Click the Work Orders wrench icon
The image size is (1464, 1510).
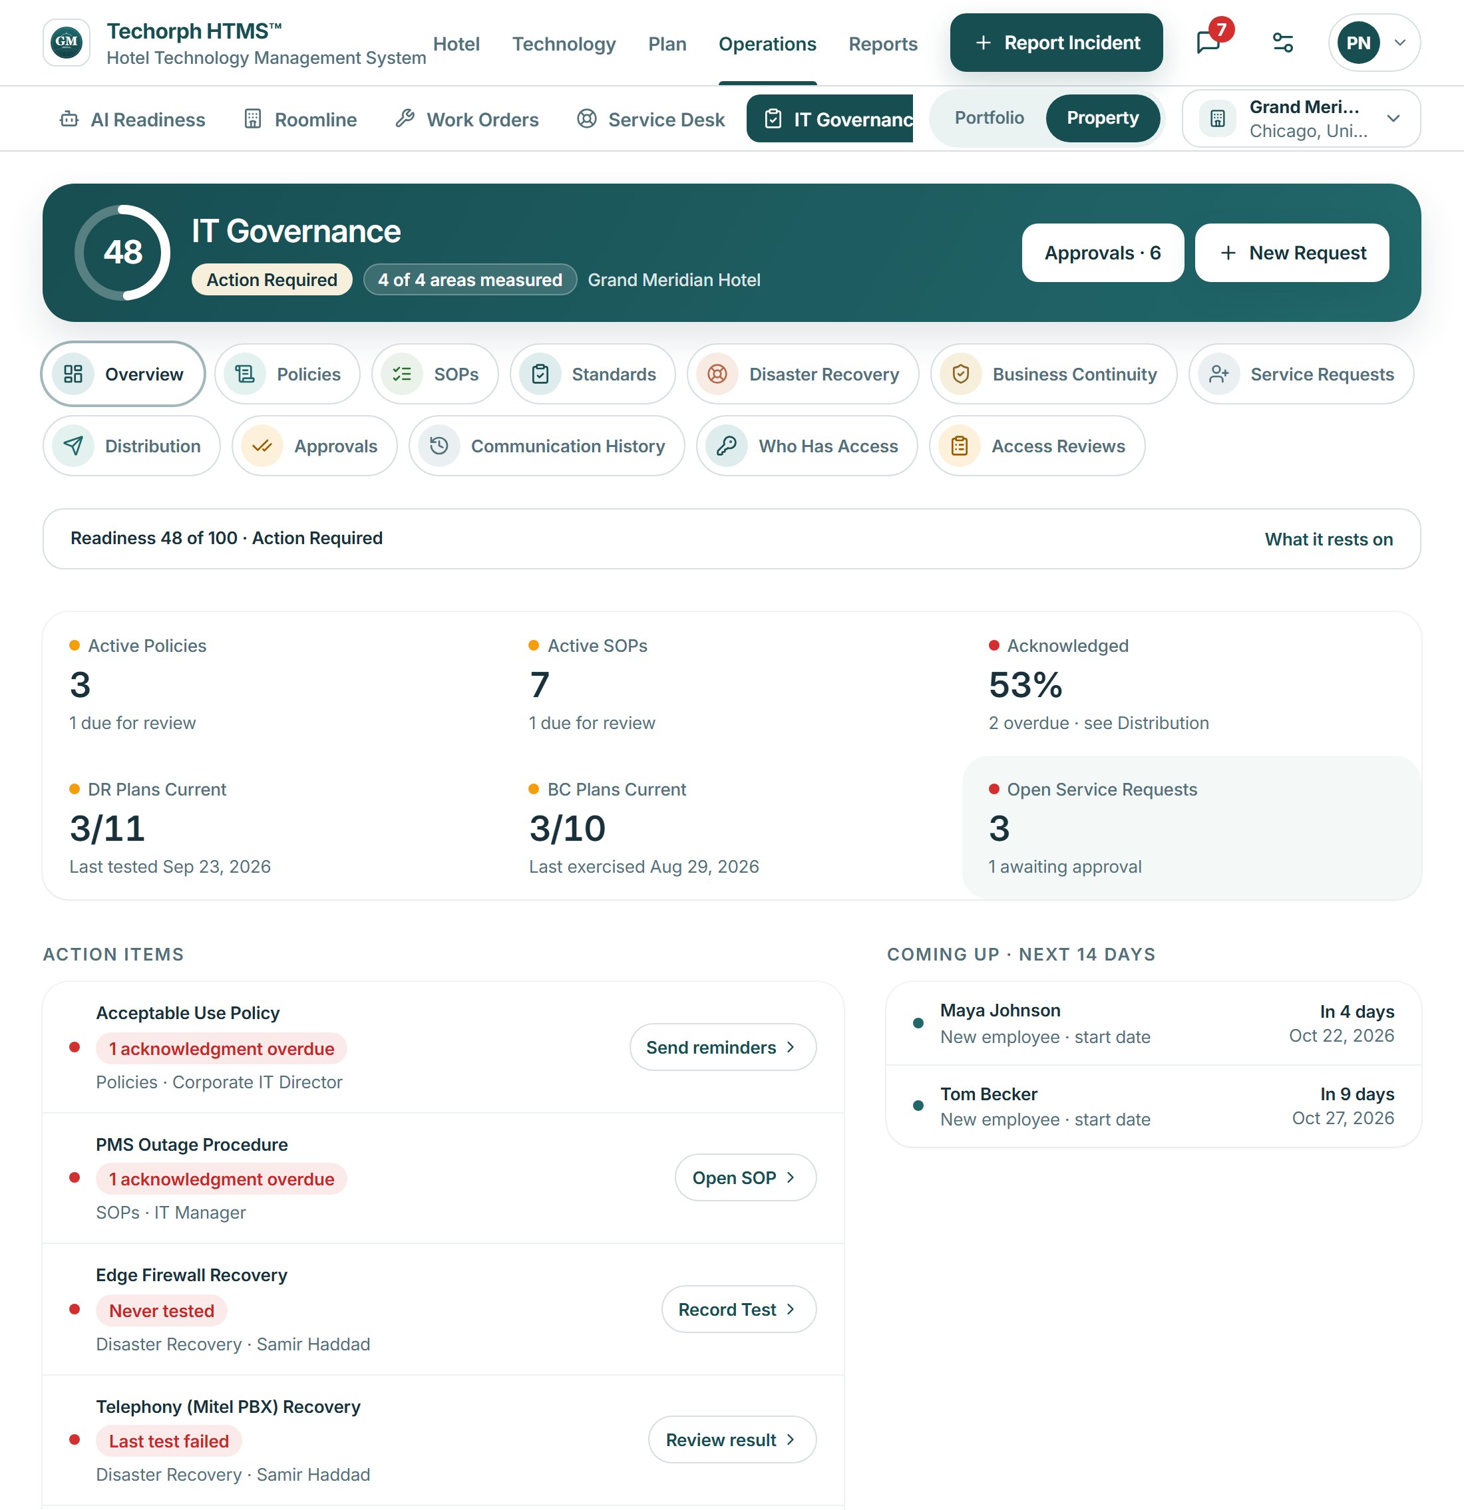405,118
